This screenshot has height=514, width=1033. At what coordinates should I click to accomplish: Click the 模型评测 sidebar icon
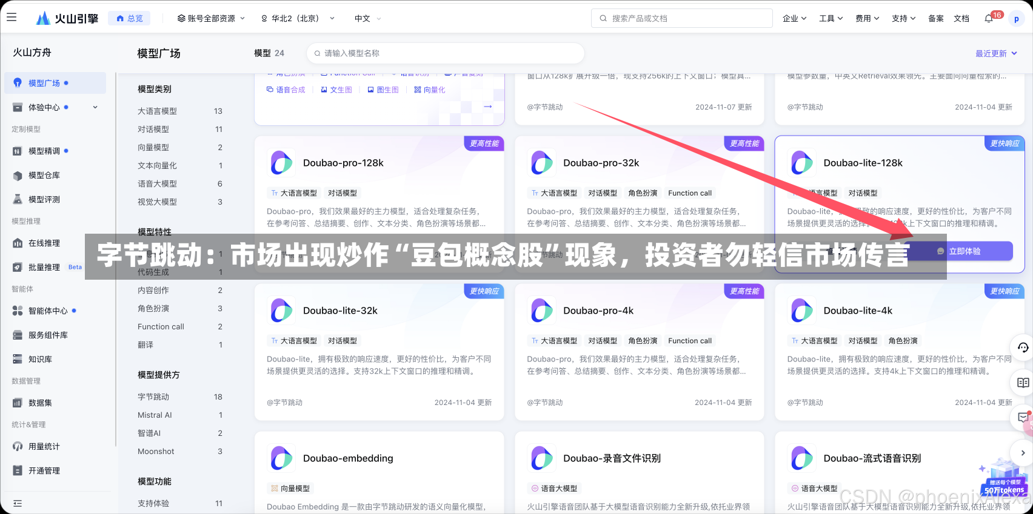[x=18, y=199]
